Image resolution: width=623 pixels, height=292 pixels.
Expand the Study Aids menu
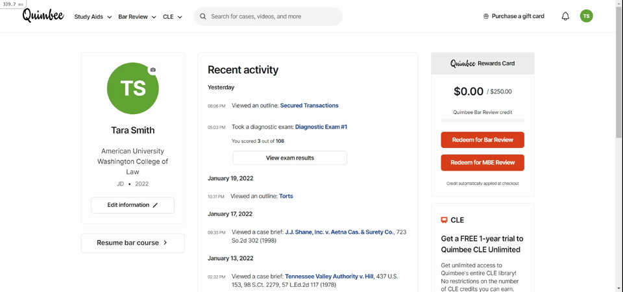click(x=93, y=17)
